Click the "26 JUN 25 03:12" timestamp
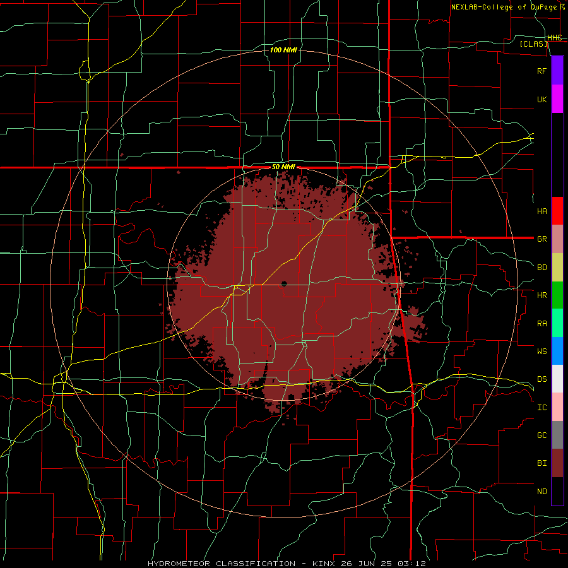This screenshot has height=568, width=568. tap(384, 564)
